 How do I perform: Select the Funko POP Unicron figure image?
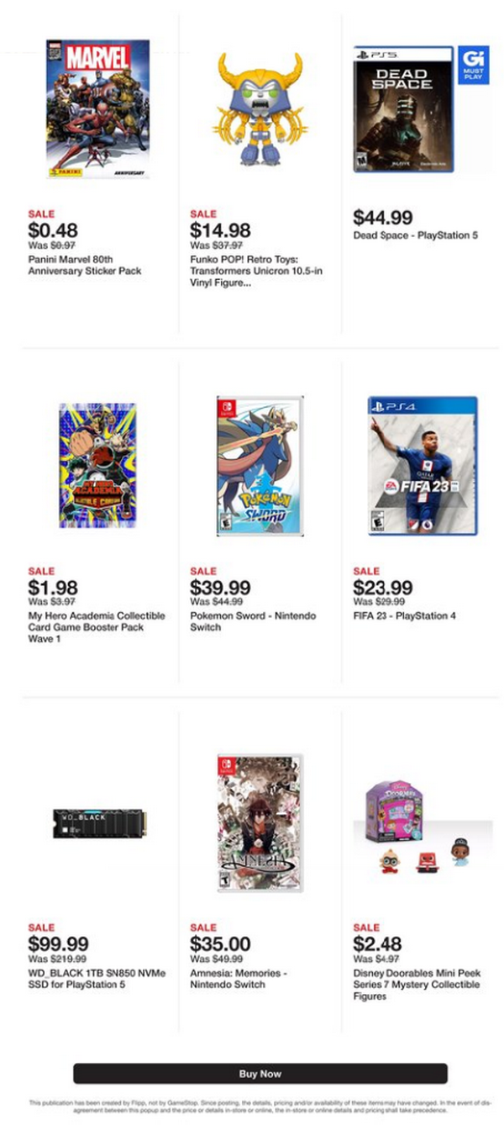260,108
